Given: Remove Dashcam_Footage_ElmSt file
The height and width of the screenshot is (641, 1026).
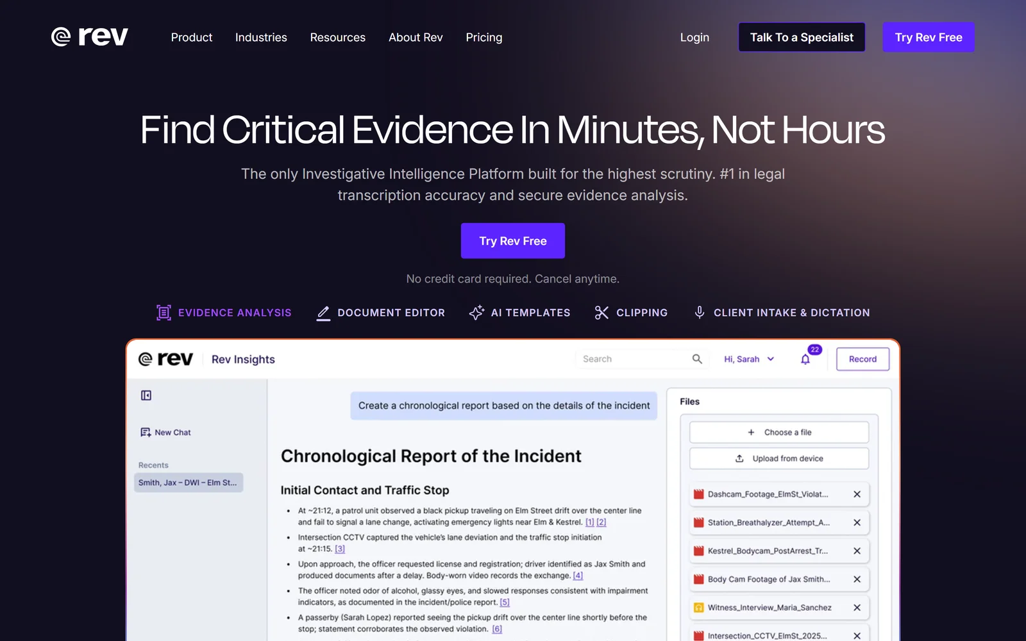Looking at the screenshot, I should coord(857,494).
